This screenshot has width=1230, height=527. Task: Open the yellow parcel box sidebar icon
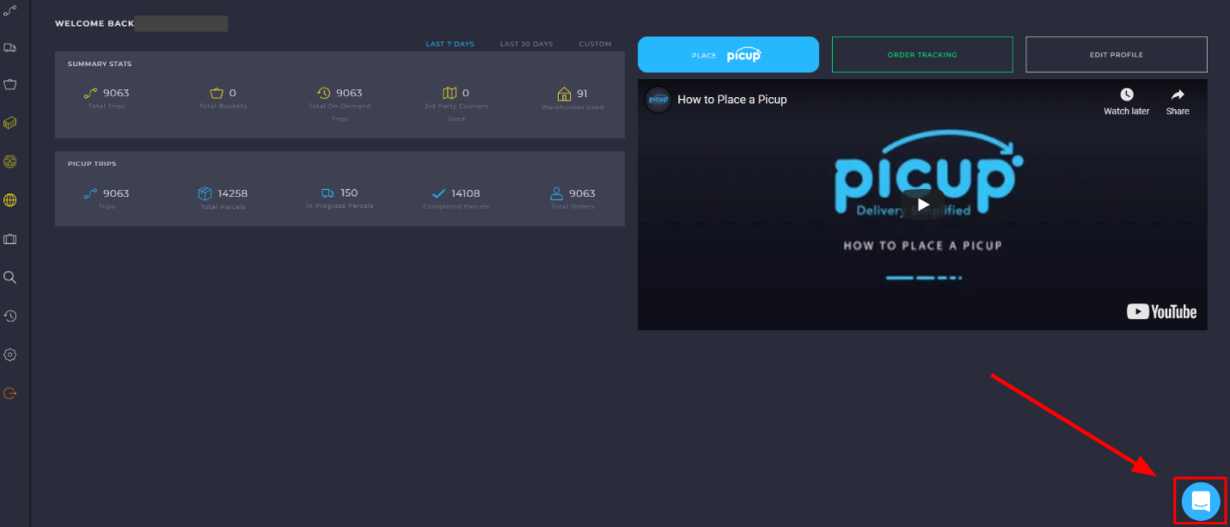pyautogui.click(x=10, y=123)
